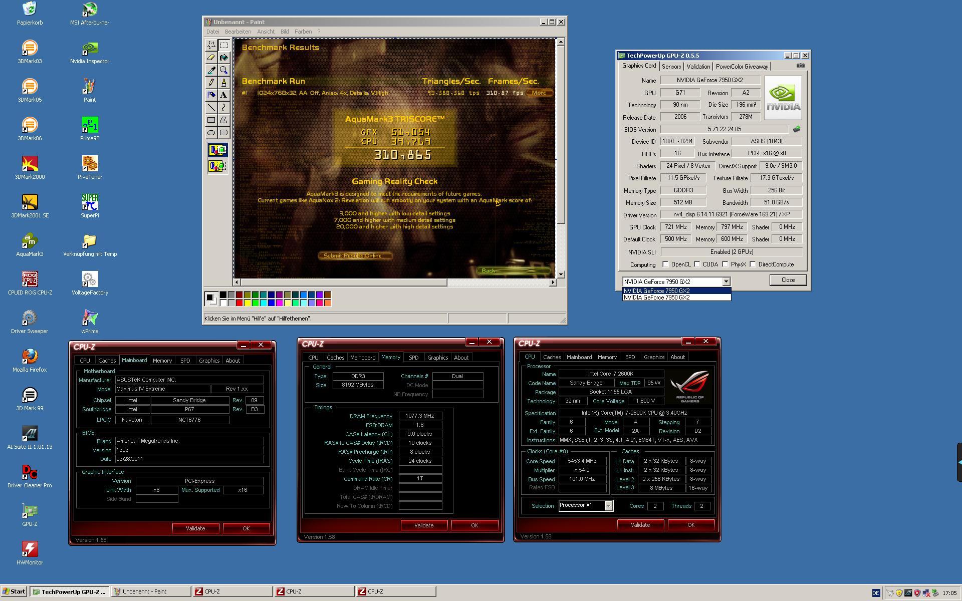Image resolution: width=962 pixels, height=601 pixels.
Task: Select the Brush tool in Paint
Action: [223, 83]
